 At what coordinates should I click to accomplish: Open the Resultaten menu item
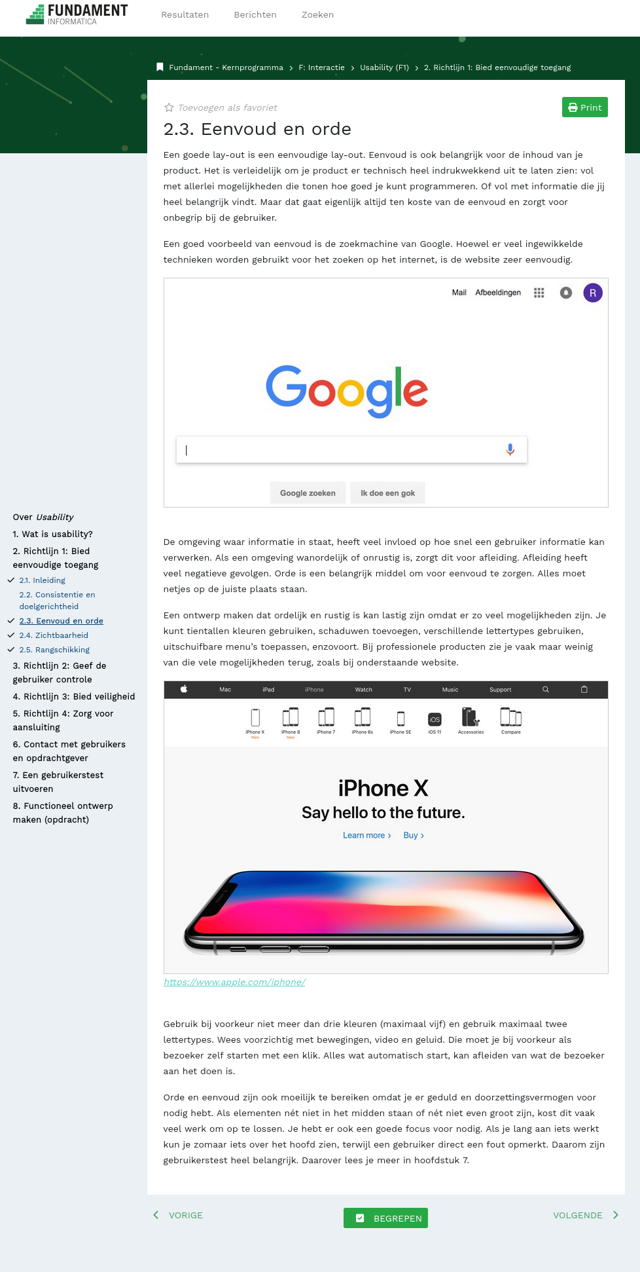coord(185,14)
